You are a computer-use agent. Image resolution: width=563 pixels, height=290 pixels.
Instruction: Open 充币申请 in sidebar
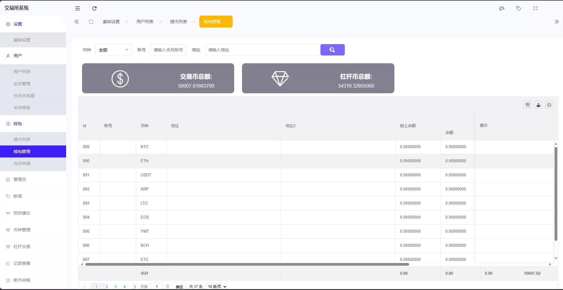[22, 163]
